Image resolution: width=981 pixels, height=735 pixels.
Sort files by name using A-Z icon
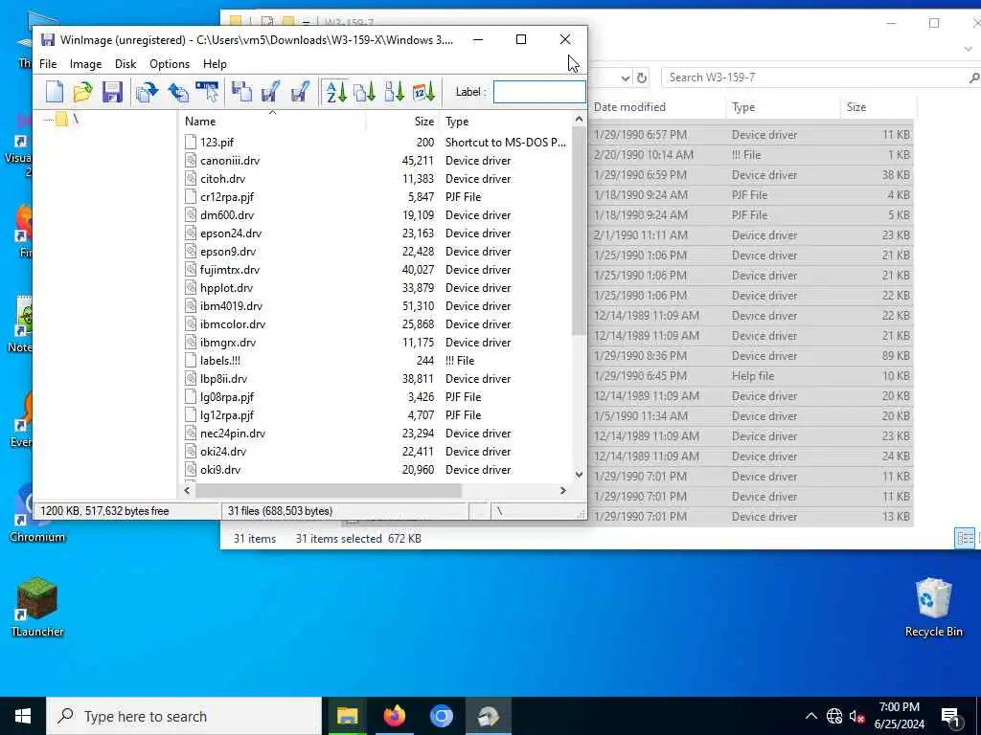coord(335,92)
